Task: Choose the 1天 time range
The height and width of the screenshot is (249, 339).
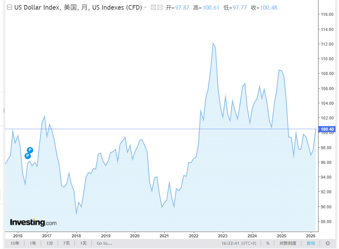Action: coord(83,243)
